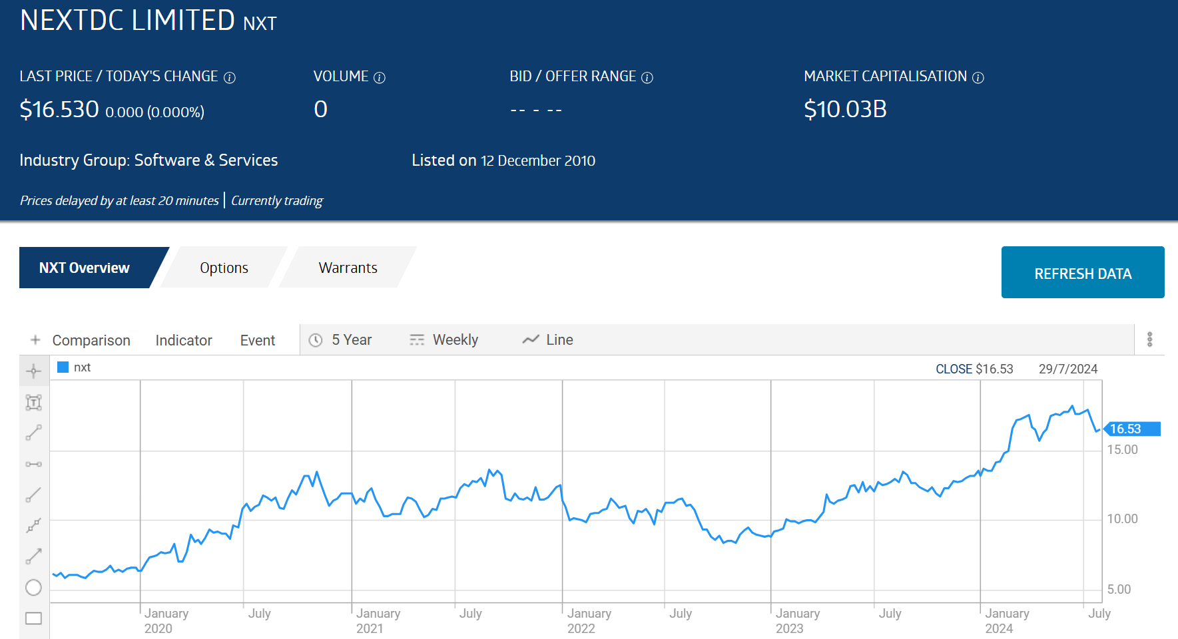1178x639 pixels.
Task: Click the Listed on 12 December 2010 text
Action: pyautogui.click(x=503, y=160)
